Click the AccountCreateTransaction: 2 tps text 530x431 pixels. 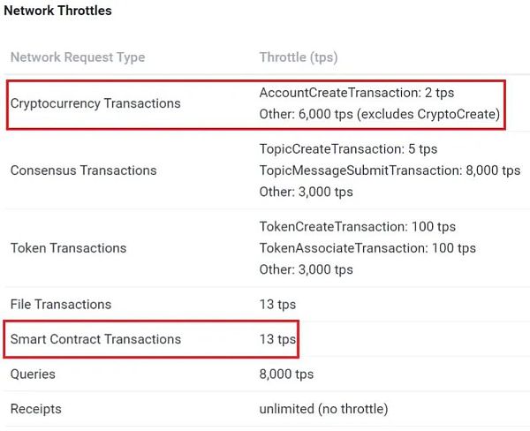357,93
